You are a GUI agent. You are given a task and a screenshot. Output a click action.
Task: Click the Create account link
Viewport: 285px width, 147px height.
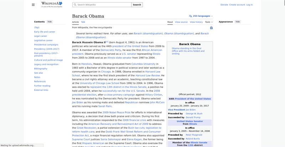pos(237,5)
